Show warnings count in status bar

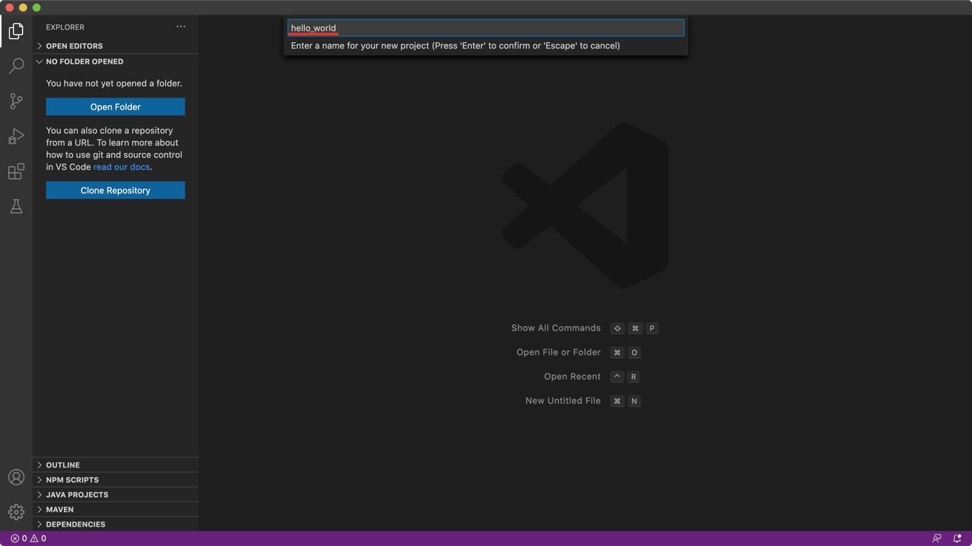(39, 538)
